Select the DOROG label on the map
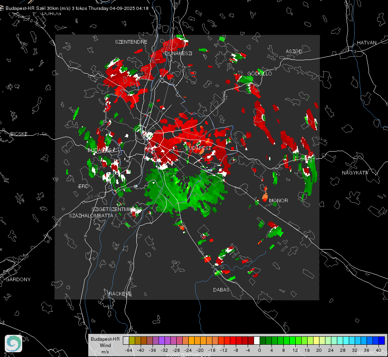 (52, 13)
